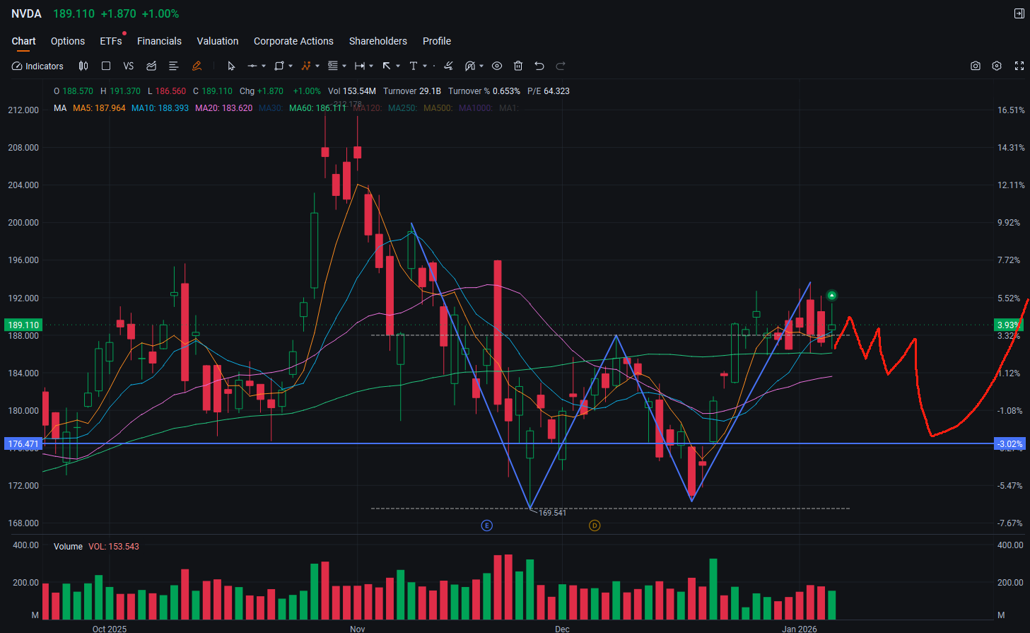Toggle drawings visibility eye icon
The image size is (1030, 633).
point(497,66)
